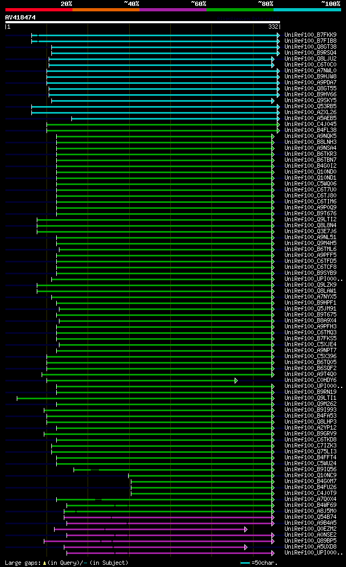Select the UniRef100_B4G0I2 label
The width and height of the screenshot is (346, 567).
click(x=310, y=166)
